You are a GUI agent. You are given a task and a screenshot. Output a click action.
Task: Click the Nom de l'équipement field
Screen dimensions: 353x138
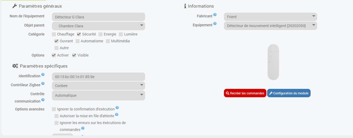tap(99, 17)
